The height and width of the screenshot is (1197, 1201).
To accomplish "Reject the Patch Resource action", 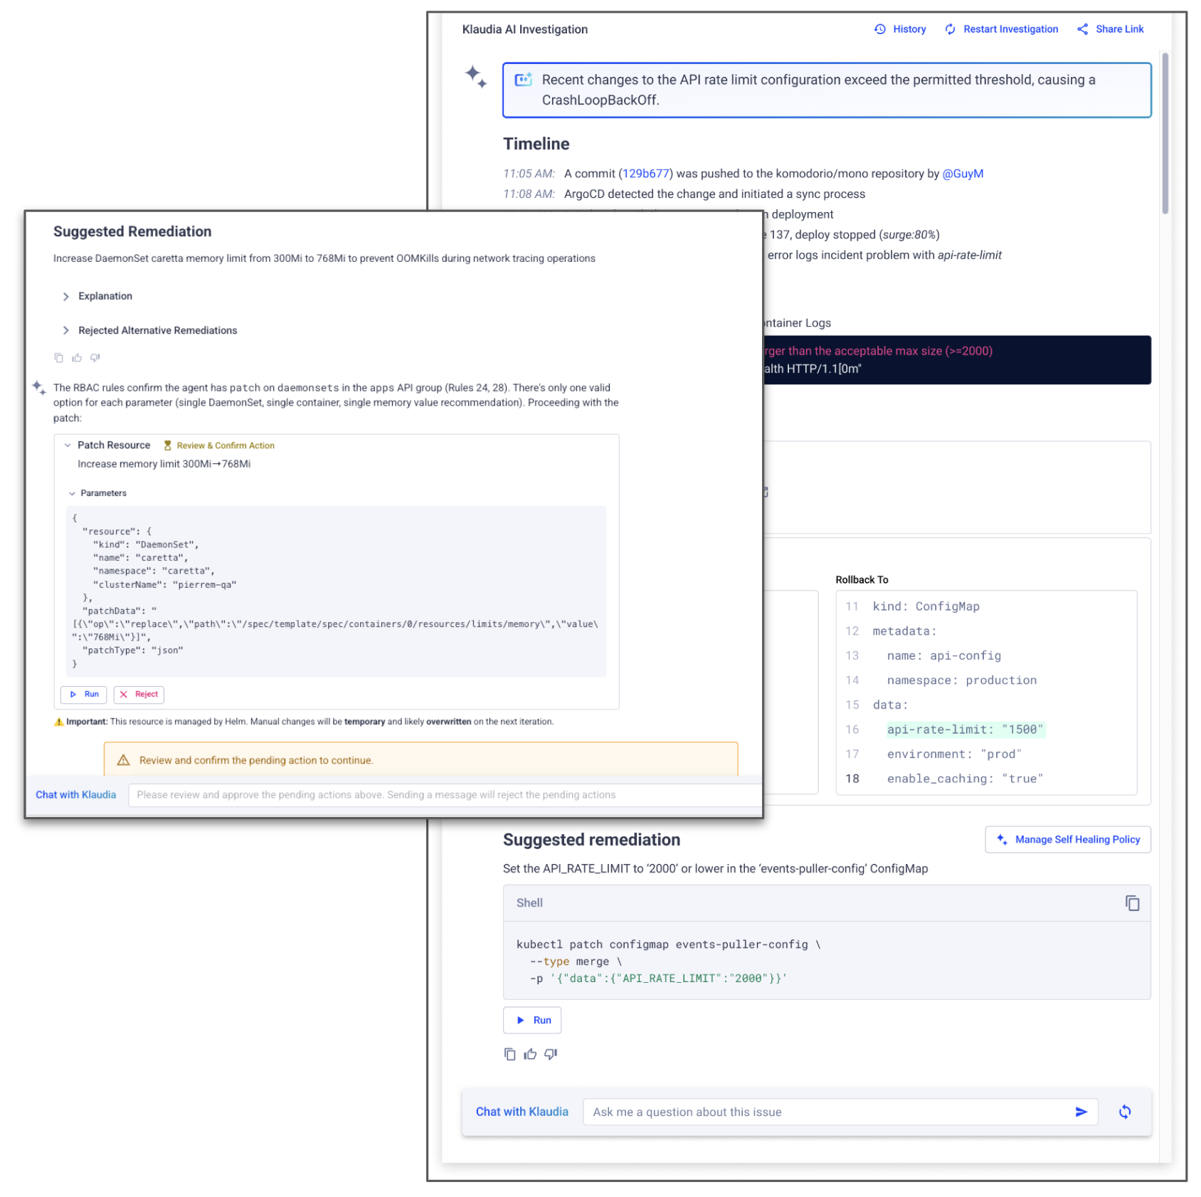I will pyautogui.click(x=139, y=695).
